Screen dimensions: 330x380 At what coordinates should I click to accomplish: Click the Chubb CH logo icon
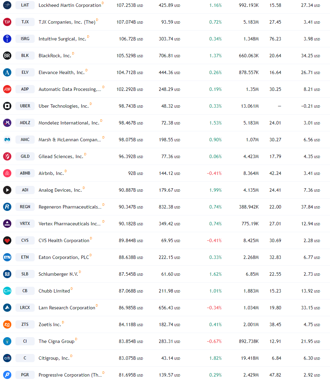pyautogui.click(x=7, y=291)
